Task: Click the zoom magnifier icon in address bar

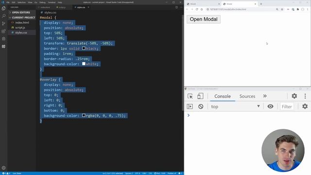Action: pyautogui.click(x=277, y=9)
